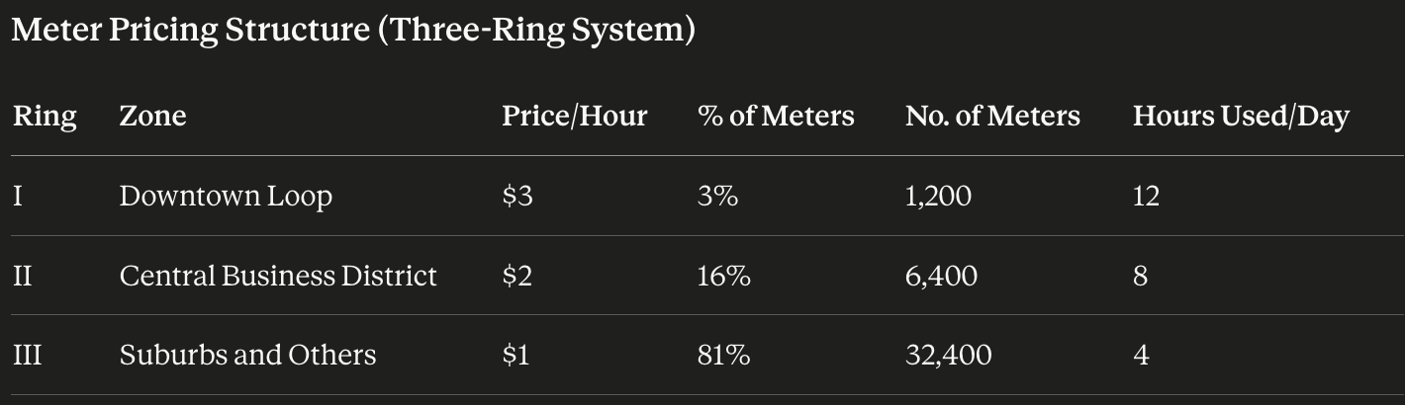This screenshot has width=1405, height=405.
Task: Click the Meter Pricing Structure heading
Action: coord(353,31)
